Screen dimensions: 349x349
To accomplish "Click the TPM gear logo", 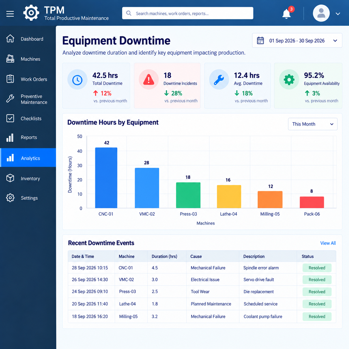I will tap(31, 13).
